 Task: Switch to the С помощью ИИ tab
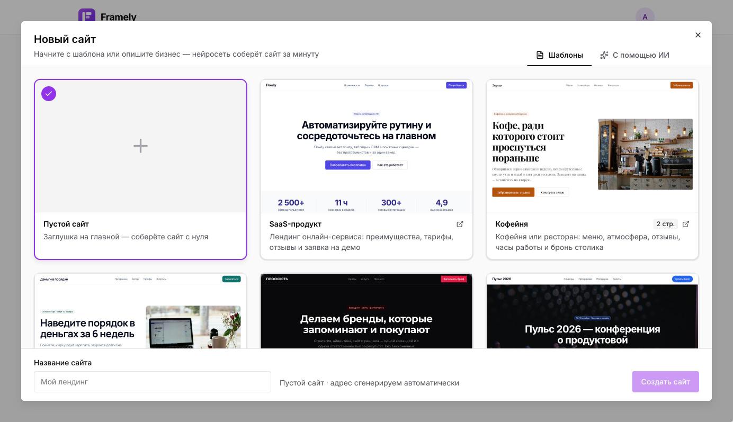(634, 55)
